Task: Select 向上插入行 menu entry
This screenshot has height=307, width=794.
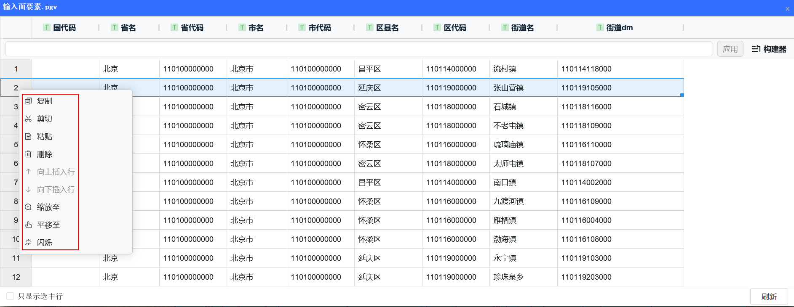Action: point(56,172)
